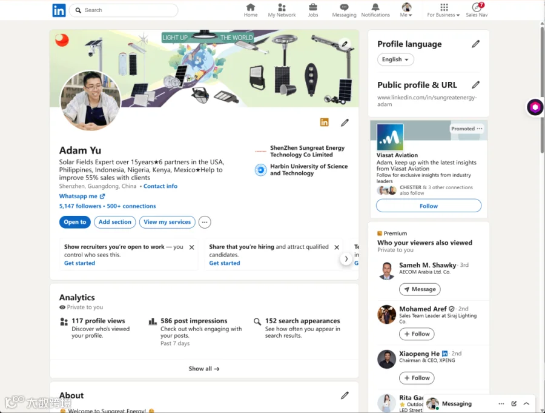545x413 pixels.
Task: Dismiss the open to work card
Action: point(191,247)
